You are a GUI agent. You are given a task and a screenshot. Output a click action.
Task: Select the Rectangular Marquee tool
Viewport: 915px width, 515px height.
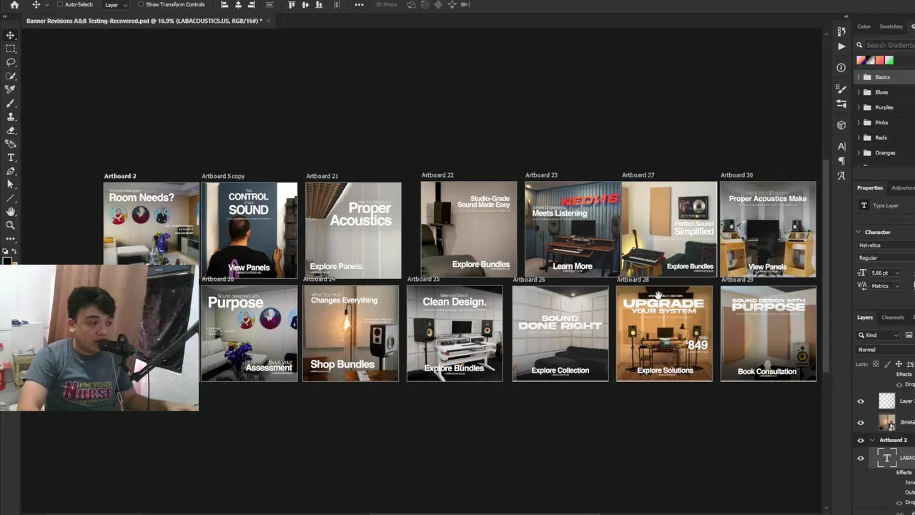pyautogui.click(x=11, y=49)
